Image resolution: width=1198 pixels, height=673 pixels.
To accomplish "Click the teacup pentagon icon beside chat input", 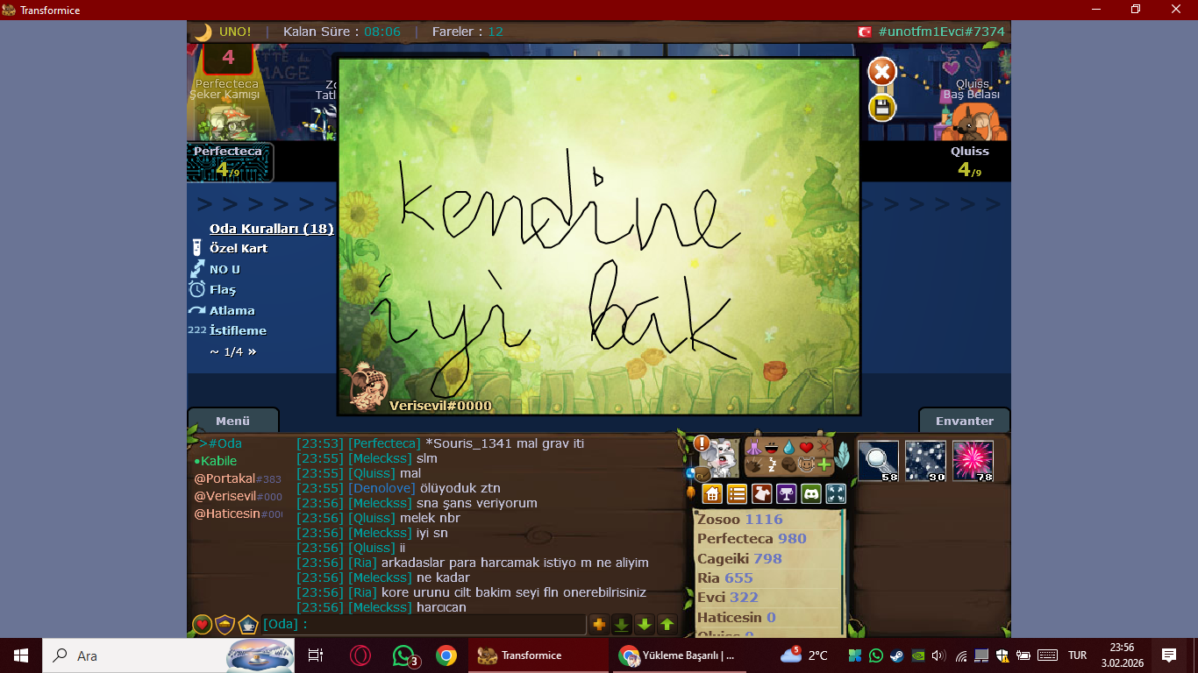I will tap(248, 624).
